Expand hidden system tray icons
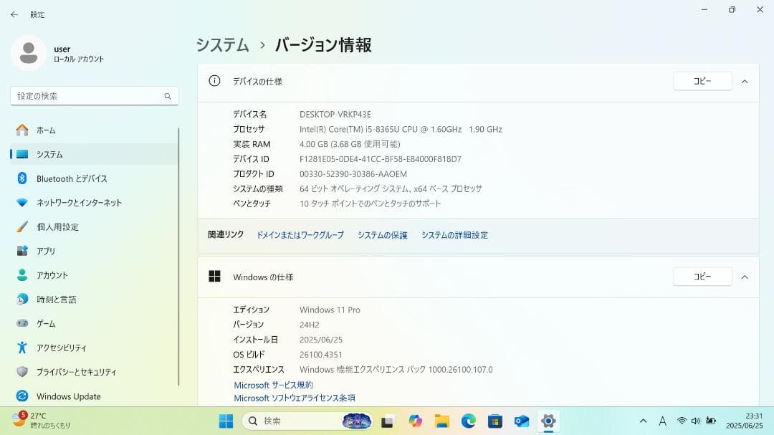Screen dimensions: 774x435 pos(643,421)
